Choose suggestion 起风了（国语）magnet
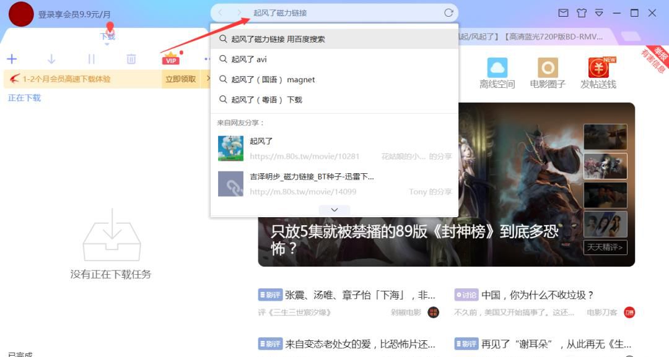This screenshot has height=357, width=669. click(x=334, y=79)
